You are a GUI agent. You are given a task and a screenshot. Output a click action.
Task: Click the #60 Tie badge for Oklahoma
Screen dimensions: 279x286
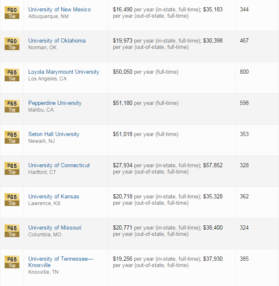12,44
